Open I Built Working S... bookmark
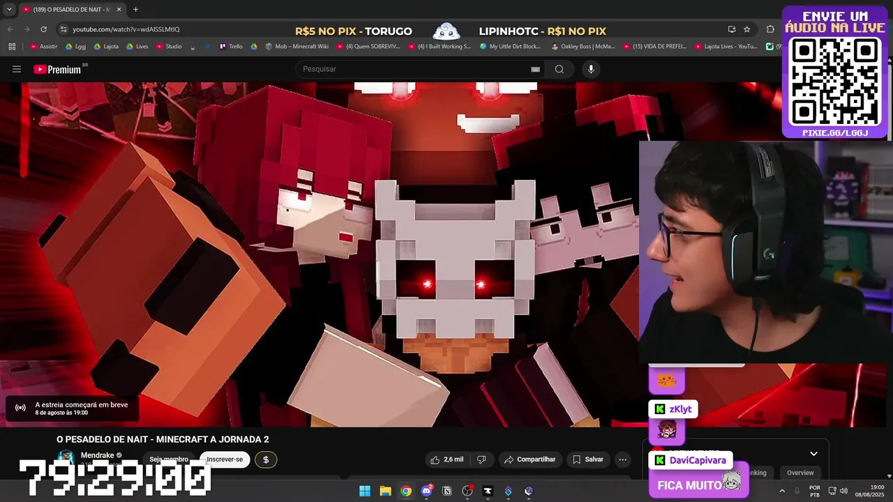The height and width of the screenshot is (502, 893). click(x=440, y=47)
